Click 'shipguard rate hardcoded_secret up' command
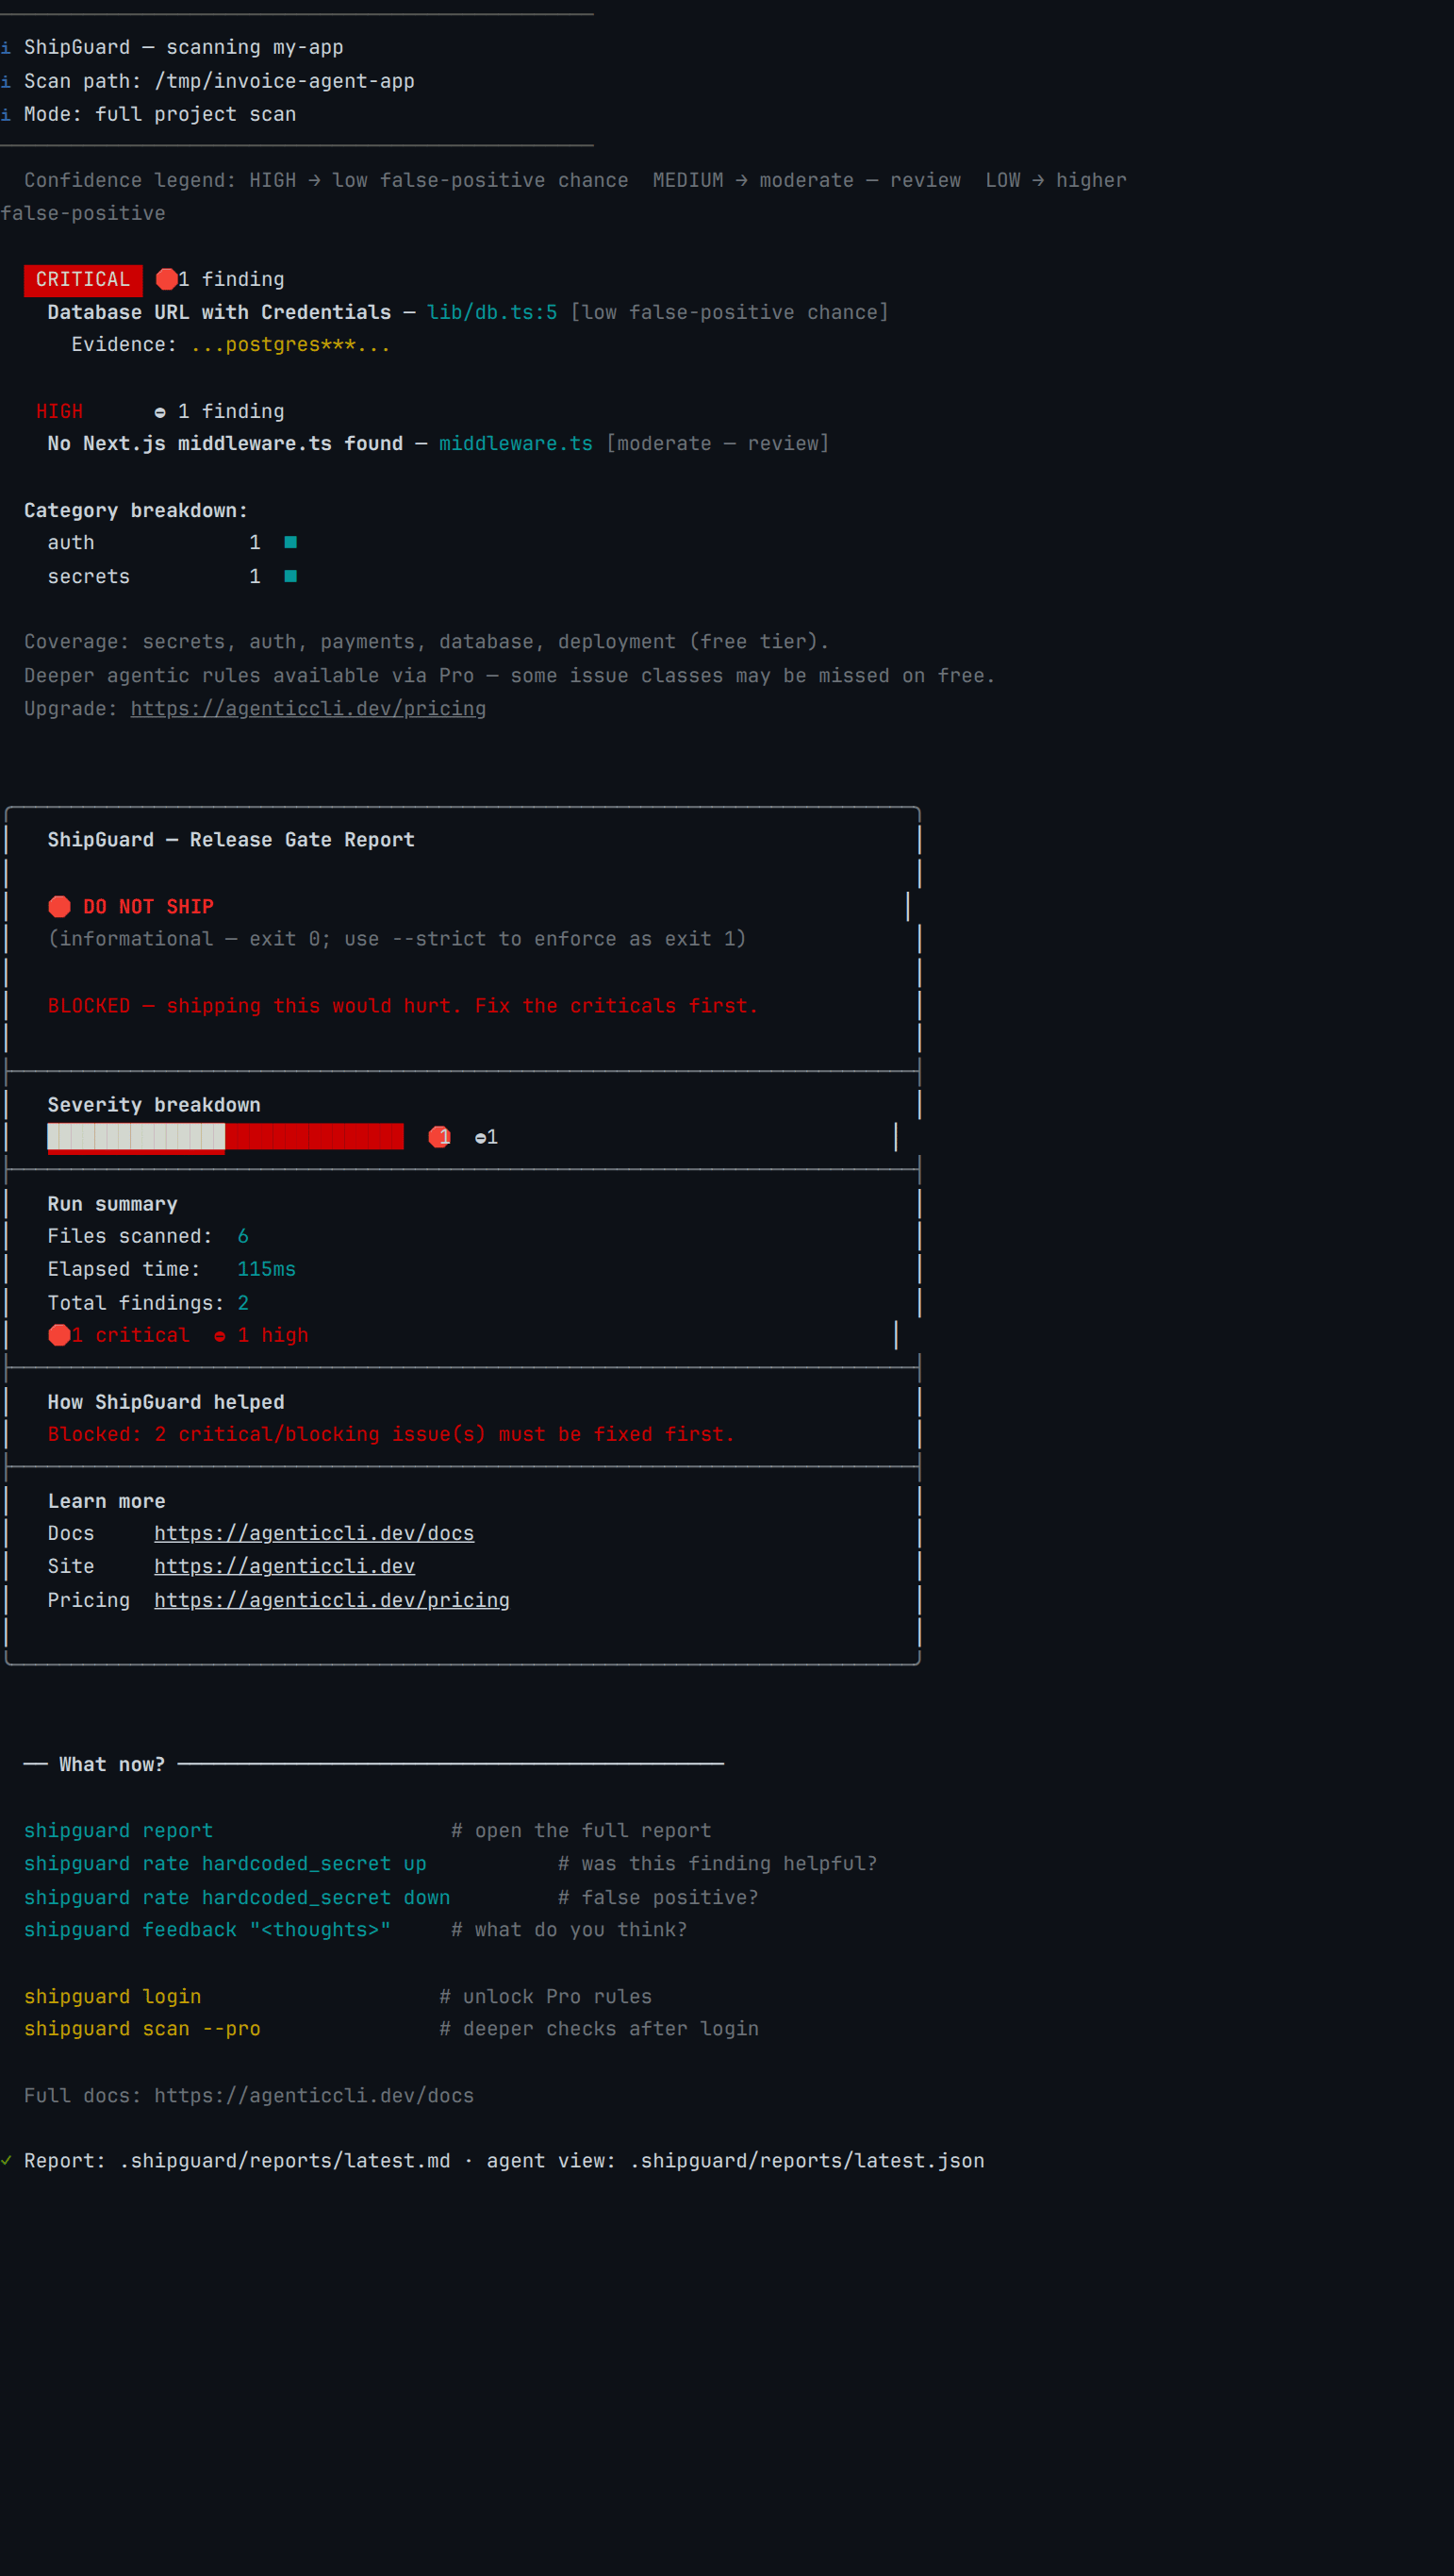The width and height of the screenshot is (1454, 2576). click(x=224, y=1863)
